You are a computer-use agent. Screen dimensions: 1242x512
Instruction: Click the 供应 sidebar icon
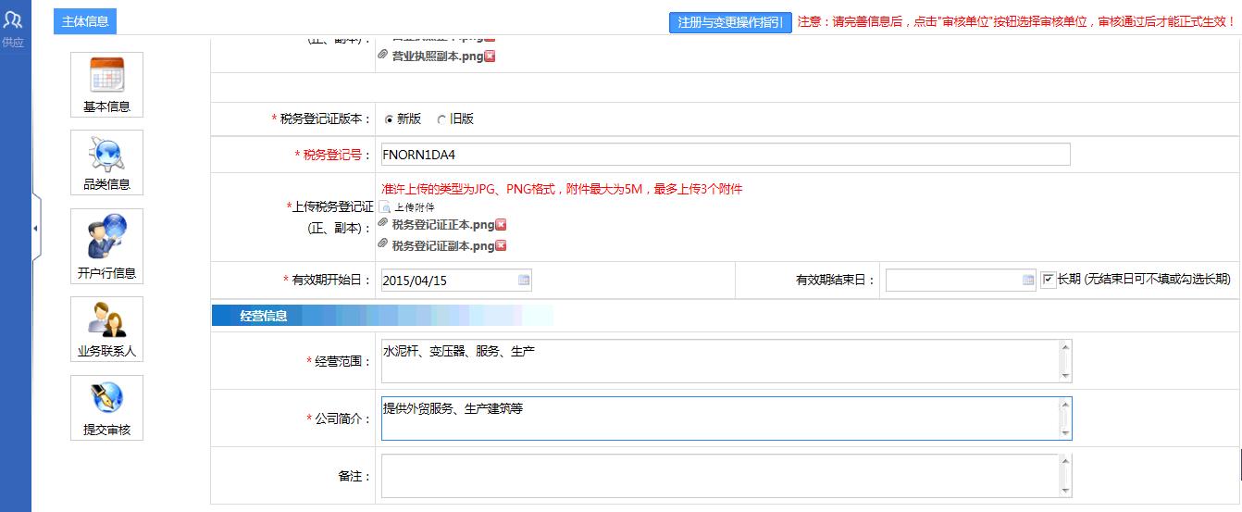13,21
